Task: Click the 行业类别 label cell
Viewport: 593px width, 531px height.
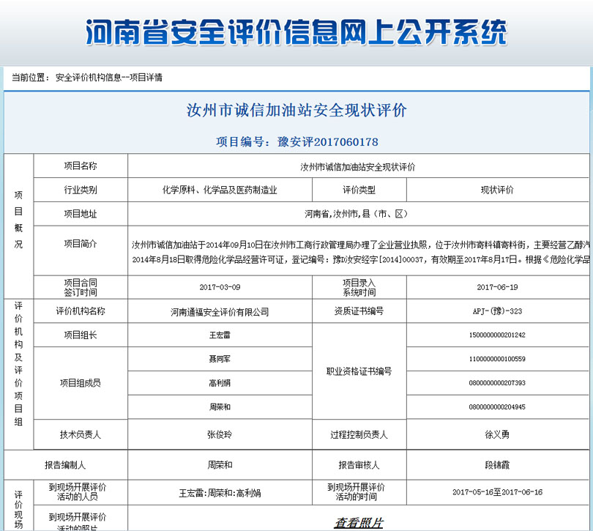Action: [x=81, y=190]
